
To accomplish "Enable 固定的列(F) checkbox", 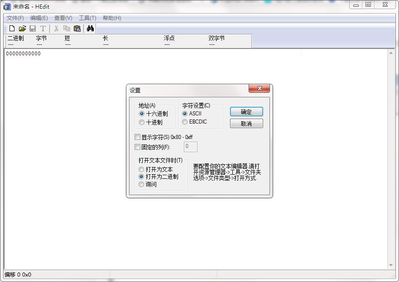I will click(152, 147).
